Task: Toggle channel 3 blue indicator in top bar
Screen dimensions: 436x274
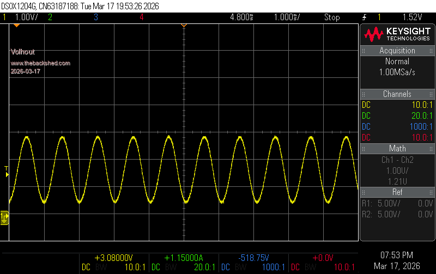Action: click(x=95, y=17)
